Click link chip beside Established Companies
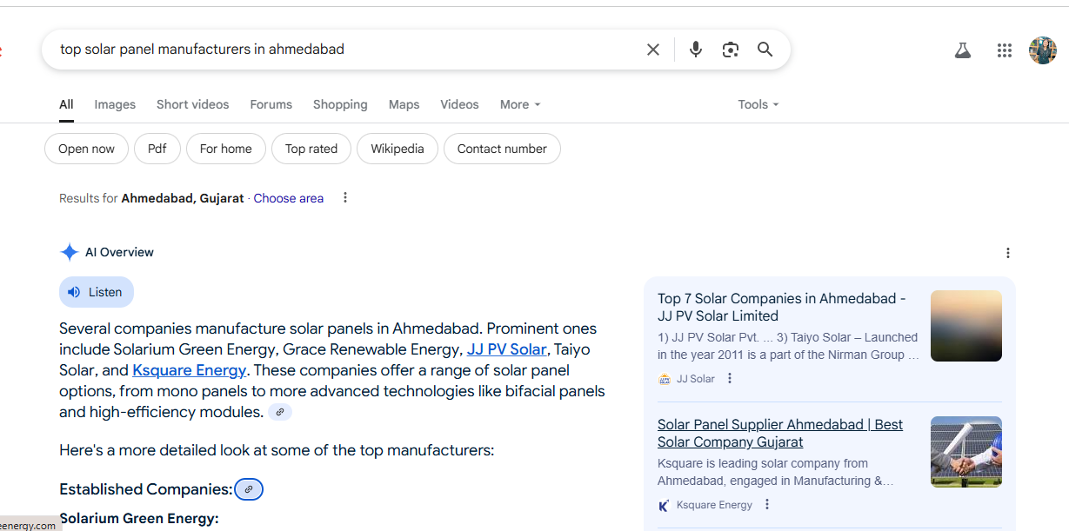The height and width of the screenshot is (531, 1069). pyautogui.click(x=249, y=489)
